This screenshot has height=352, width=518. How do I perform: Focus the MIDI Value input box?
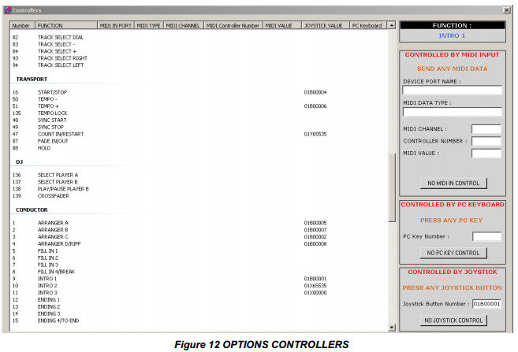click(486, 153)
